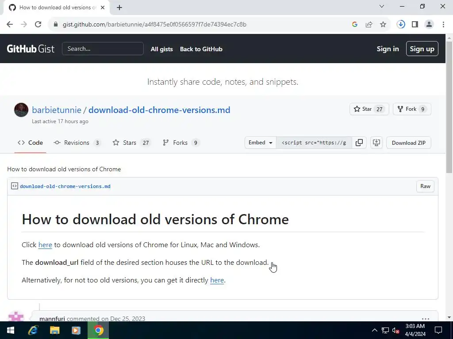This screenshot has height=339, width=453.
Task: Show hidden system tray icons
Action: [x=374, y=330]
